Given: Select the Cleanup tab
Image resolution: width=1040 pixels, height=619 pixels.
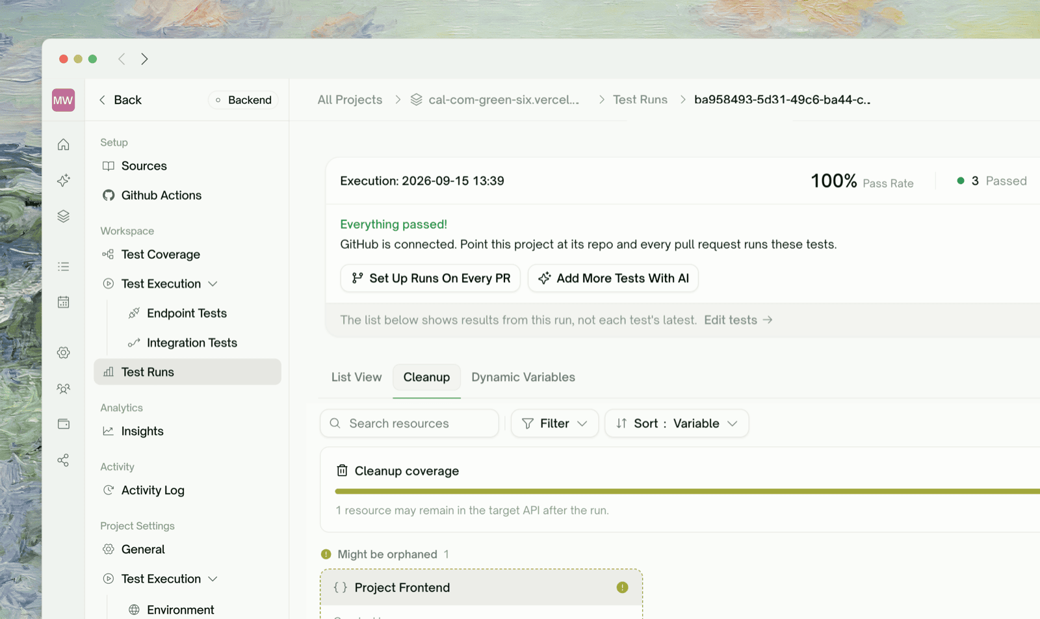Looking at the screenshot, I should point(426,377).
